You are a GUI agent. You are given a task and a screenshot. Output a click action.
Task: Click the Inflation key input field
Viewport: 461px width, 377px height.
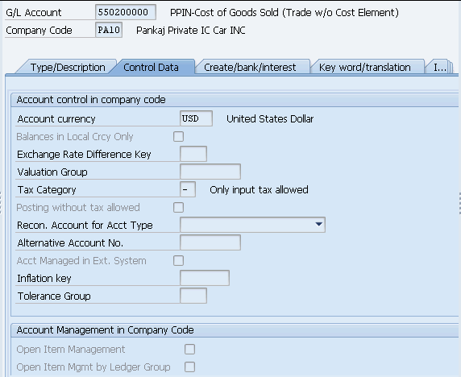click(x=205, y=278)
